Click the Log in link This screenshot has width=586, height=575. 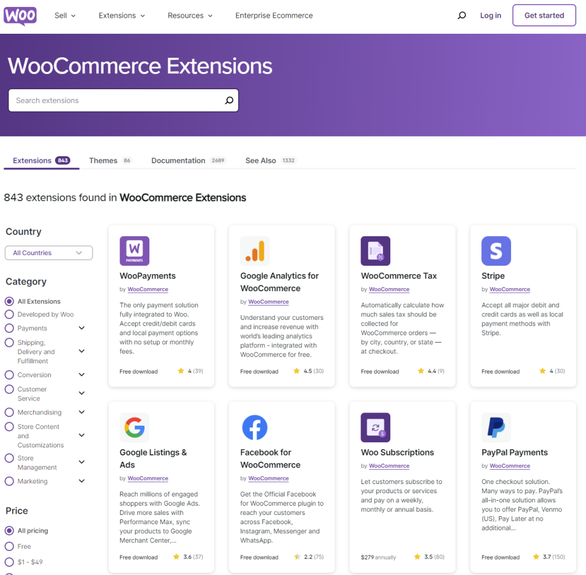(490, 15)
